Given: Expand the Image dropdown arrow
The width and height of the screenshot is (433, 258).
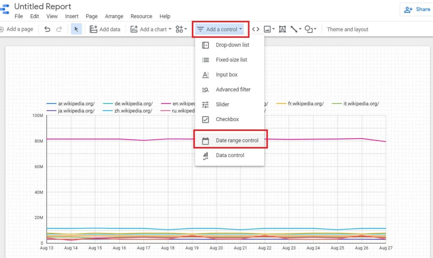Looking at the screenshot, I should 274,29.
